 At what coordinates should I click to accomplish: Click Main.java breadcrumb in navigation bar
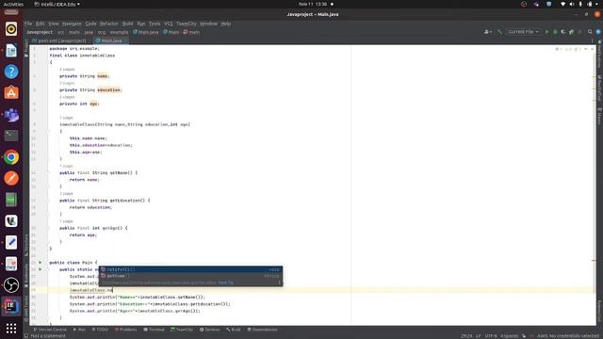[x=146, y=32]
